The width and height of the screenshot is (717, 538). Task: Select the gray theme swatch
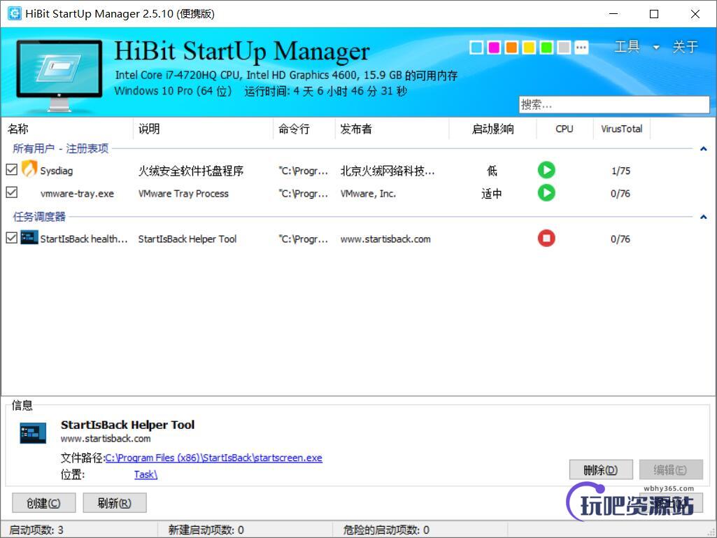565,47
